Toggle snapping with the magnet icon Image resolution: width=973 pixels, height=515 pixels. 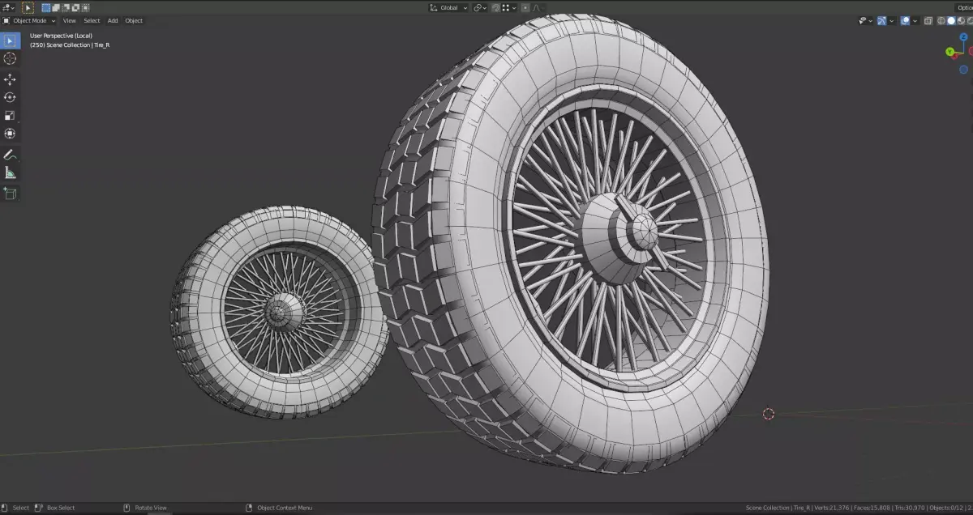[496, 7]
